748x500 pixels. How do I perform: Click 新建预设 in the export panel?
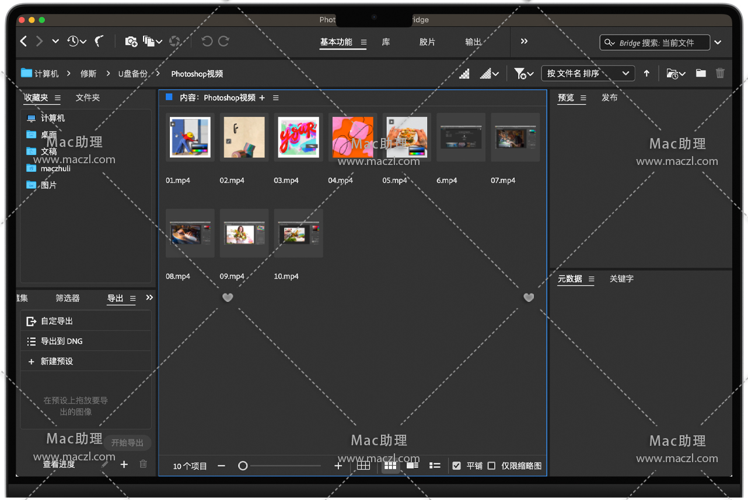(x=57, y=361)
